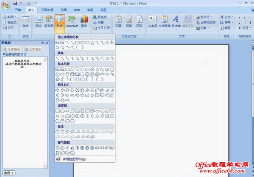
Task: Open the 首字下沉 drop cap button
Action: pos(188,23)
